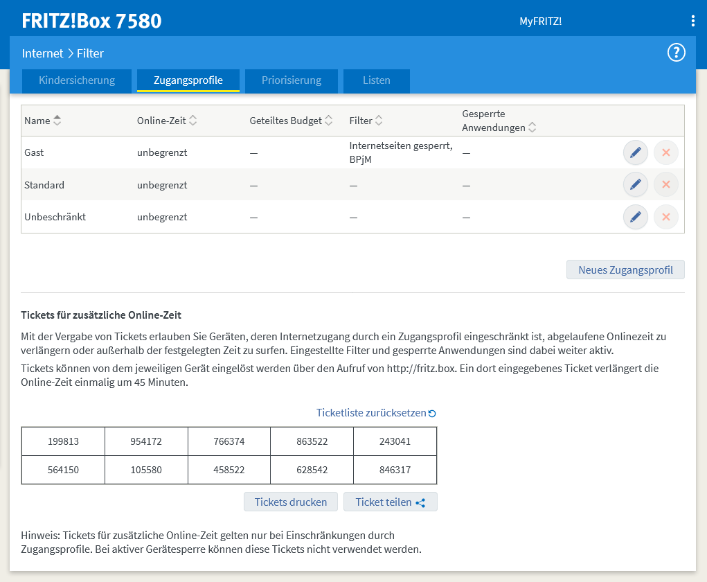Switch to the Listen tab
Viewport: 707px width, 582px height.
click(x=376, y=80)
